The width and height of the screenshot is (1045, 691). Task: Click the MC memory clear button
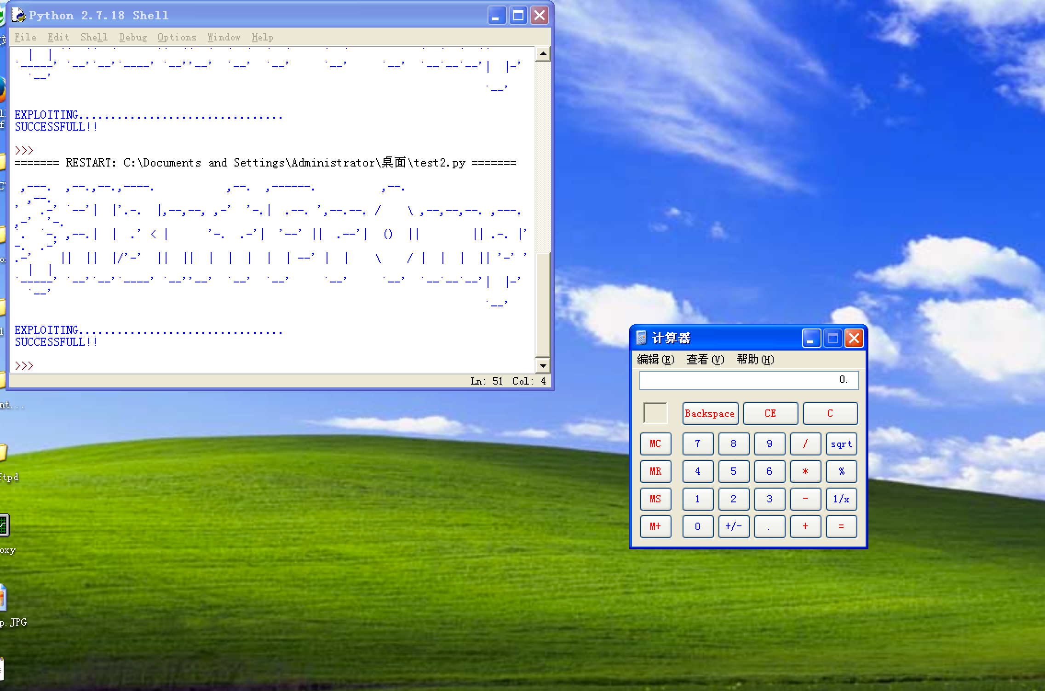tap(655, 444)
